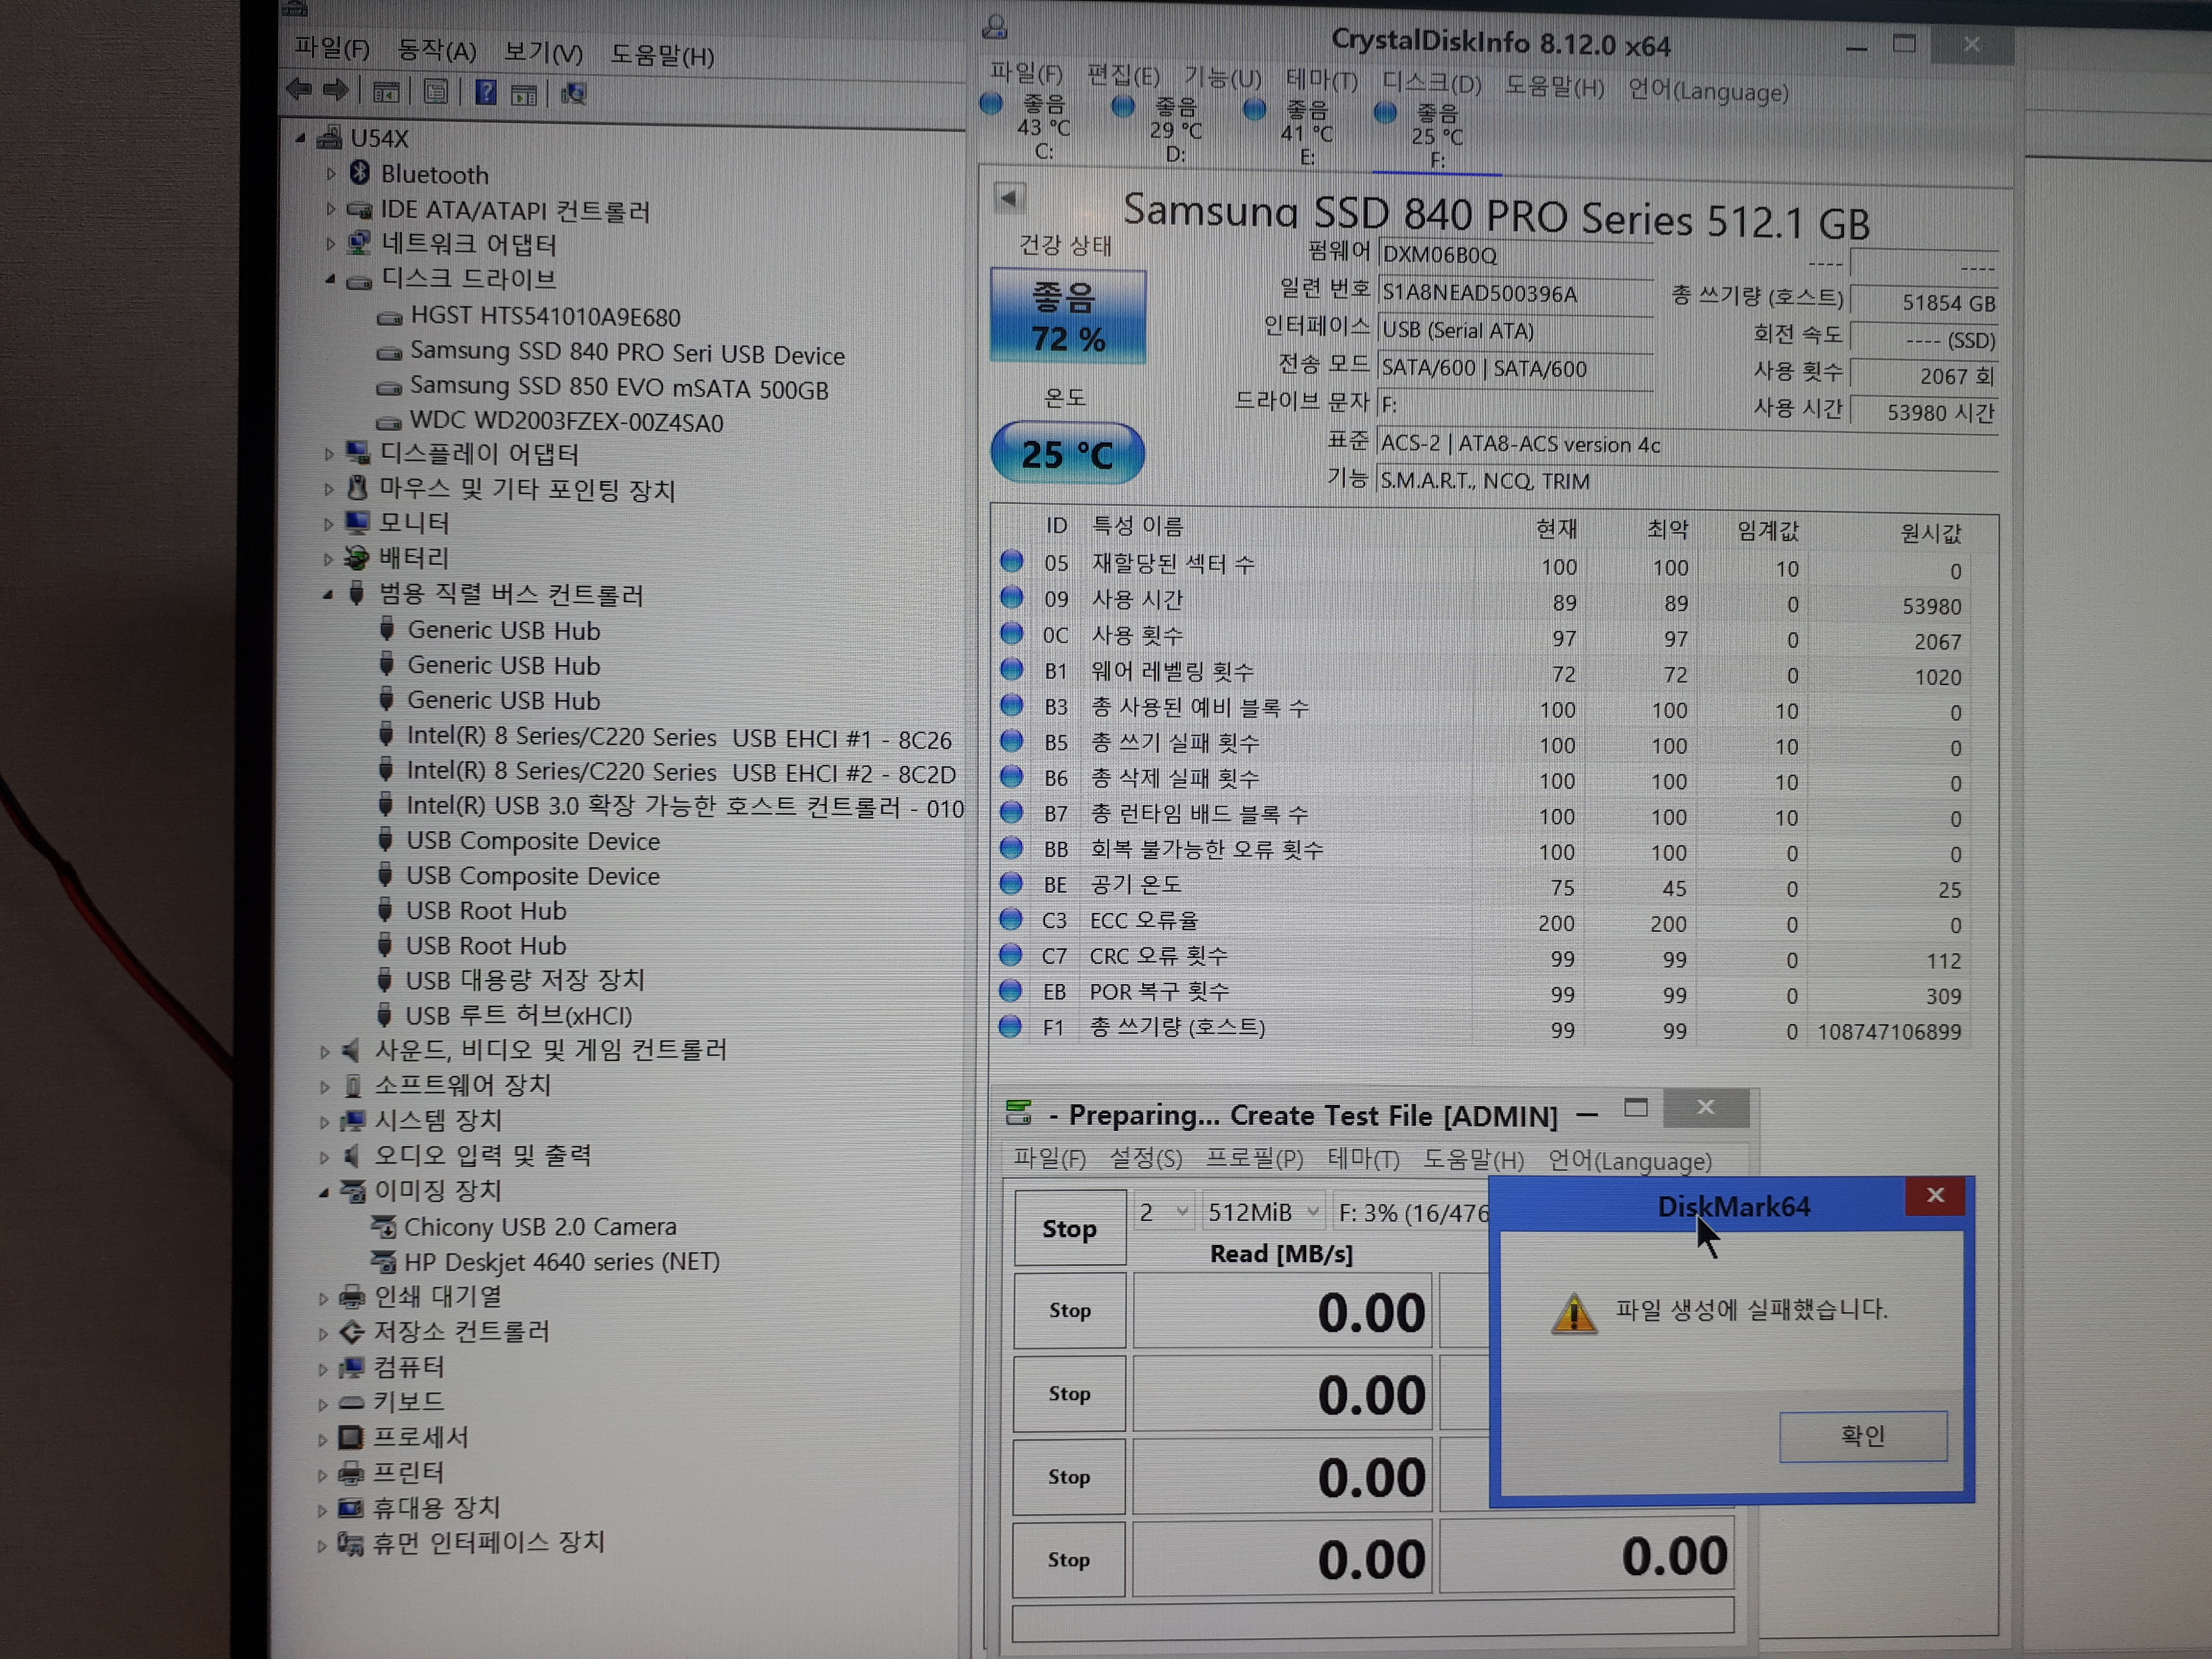Click the U54X computer root icon
This screenshot has height=1659, width=2212.
coord(329,138)
